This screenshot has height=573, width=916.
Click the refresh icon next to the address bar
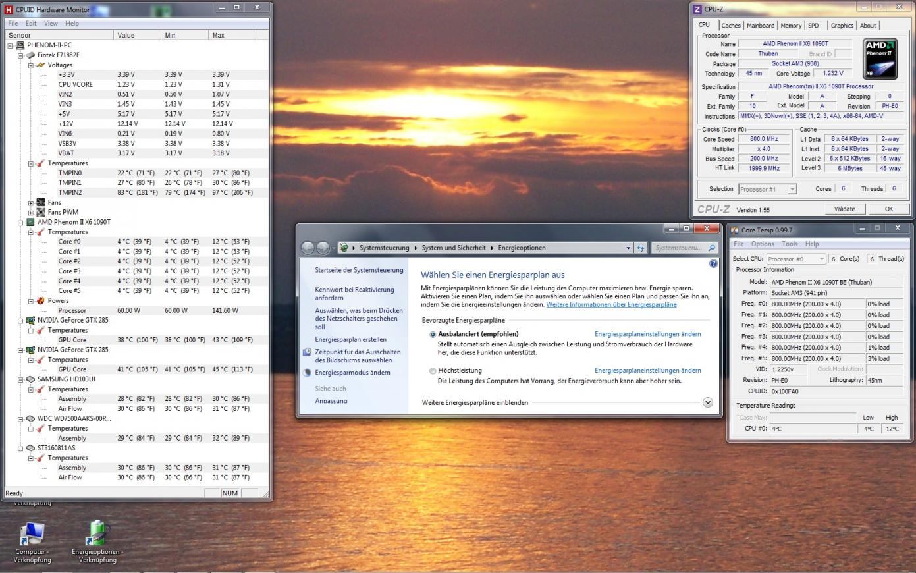(640, 248)
